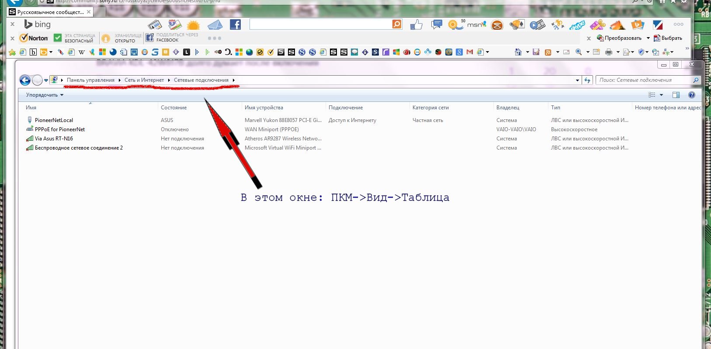
Task: Click the Сеть и Интернет breadcrumb
Action: [144, 80]
